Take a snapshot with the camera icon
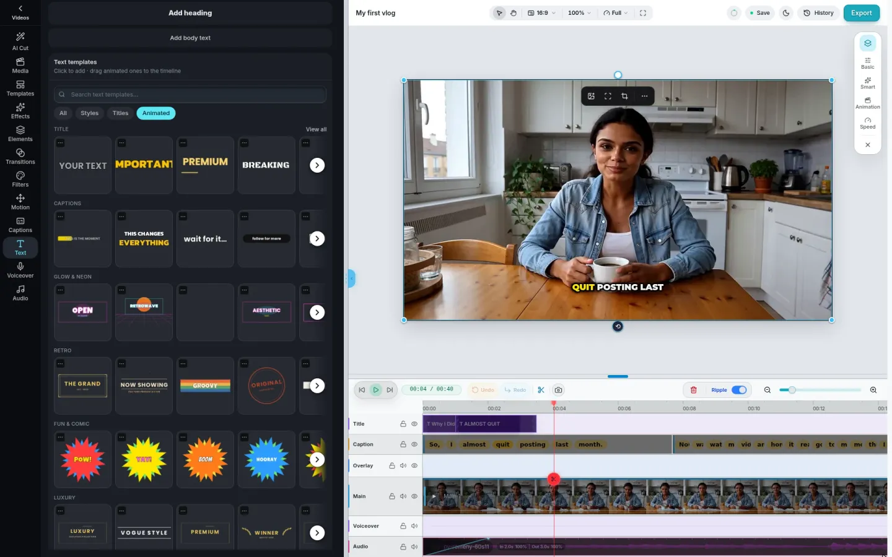892x557 pixels. click(x=558, y=390)
